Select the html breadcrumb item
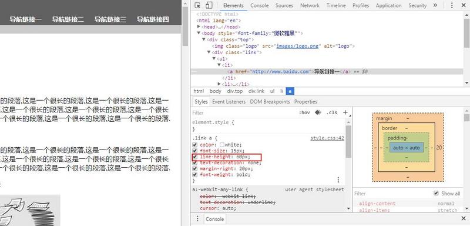This screenshot has height=226, width=470. (x=199, y=91)
